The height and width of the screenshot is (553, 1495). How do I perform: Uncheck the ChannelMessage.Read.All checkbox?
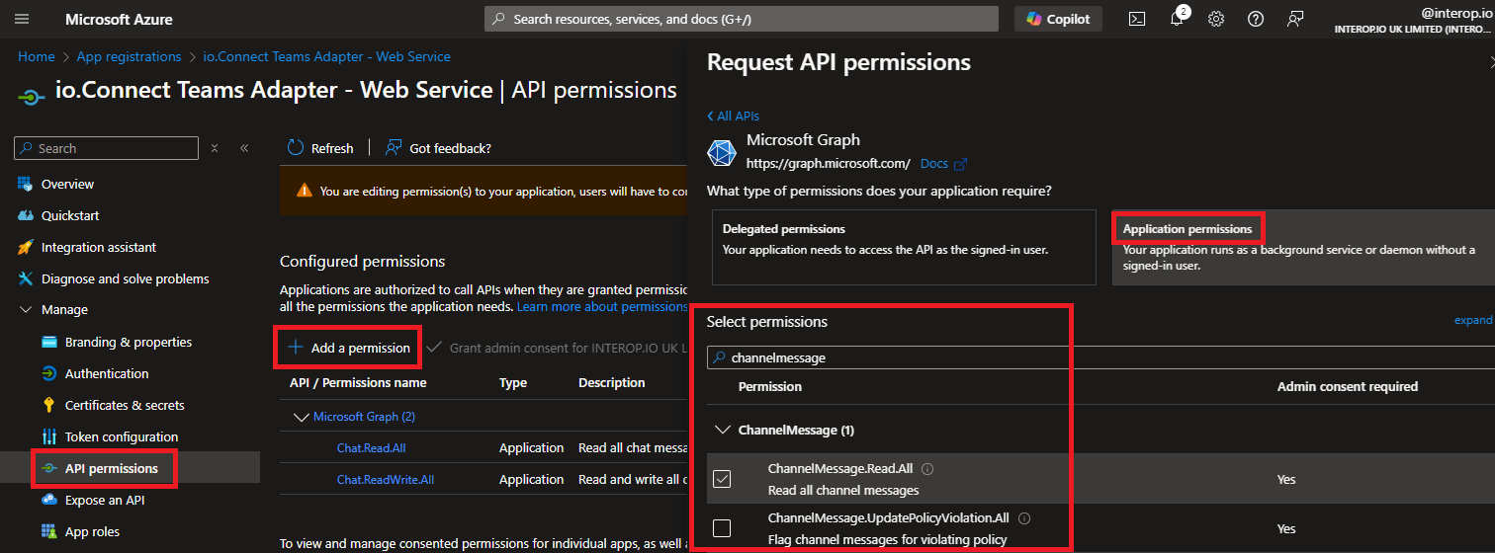click(x=722, y=479)
